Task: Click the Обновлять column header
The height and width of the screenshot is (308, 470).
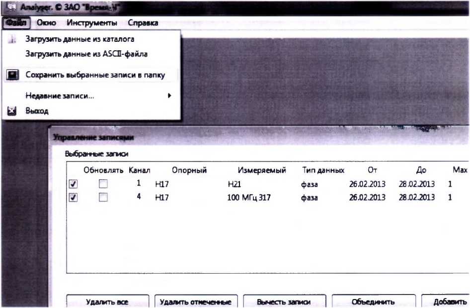Action: click(103, 170)
